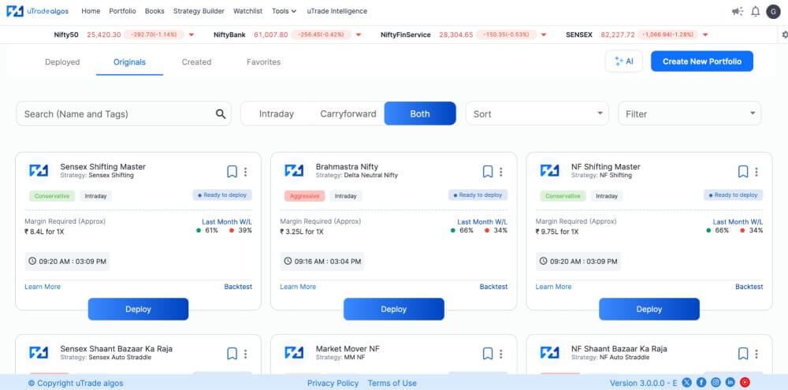788x390 pixels.
Task: Focus the Search (Name and Tags) field
Action: point(124,113)
